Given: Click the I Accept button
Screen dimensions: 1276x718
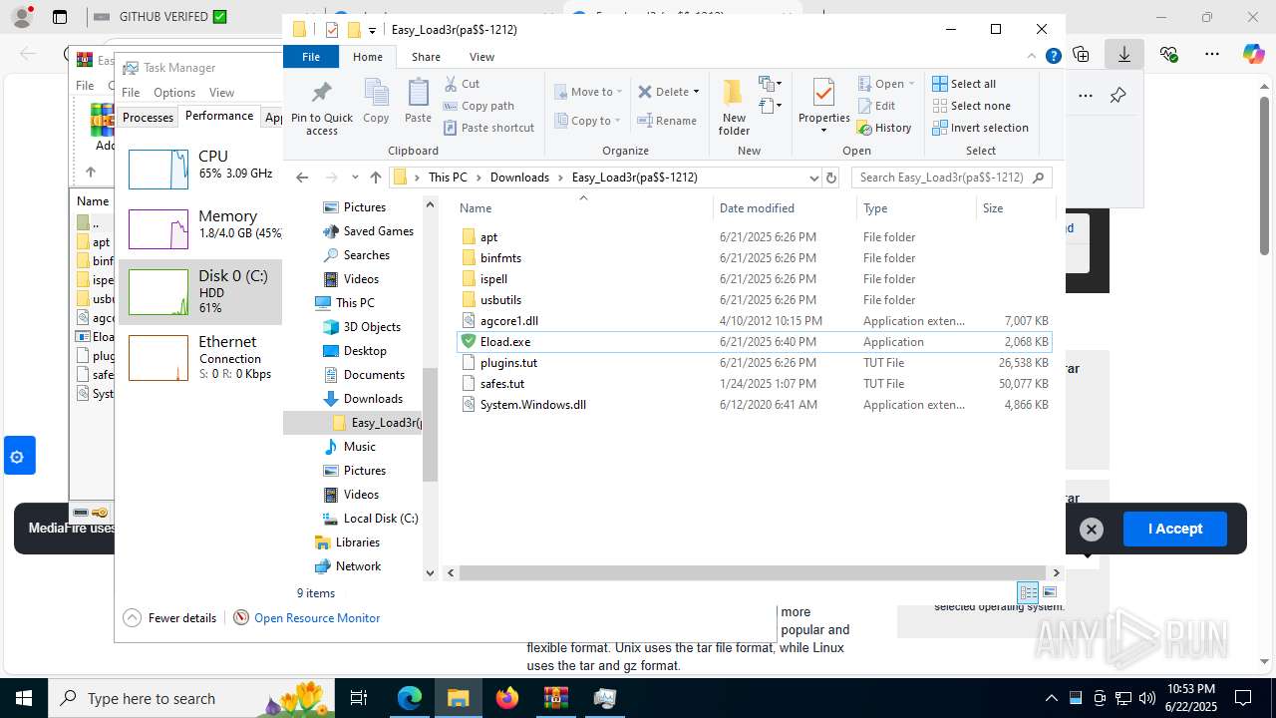Looking at the screenshot, I should click(1175, 529).
